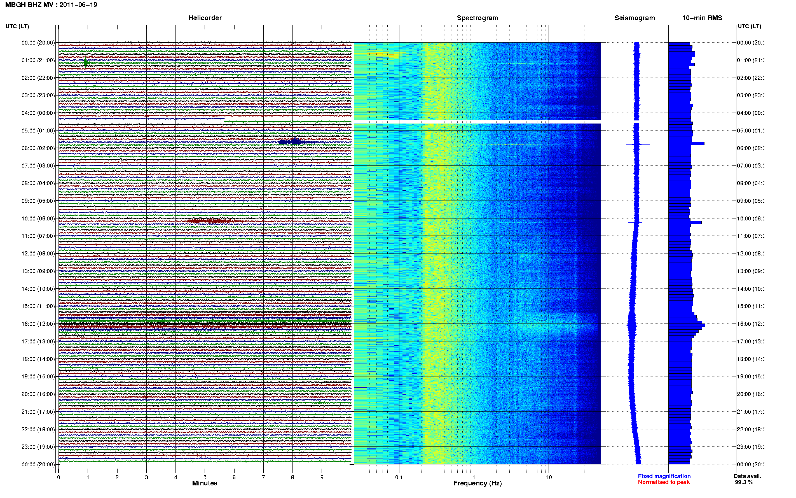Click the left '11:00 (07:00)' time label
The width and height of the screenshot is (796, 498).
pyautogui.click(x=38, y=236)
